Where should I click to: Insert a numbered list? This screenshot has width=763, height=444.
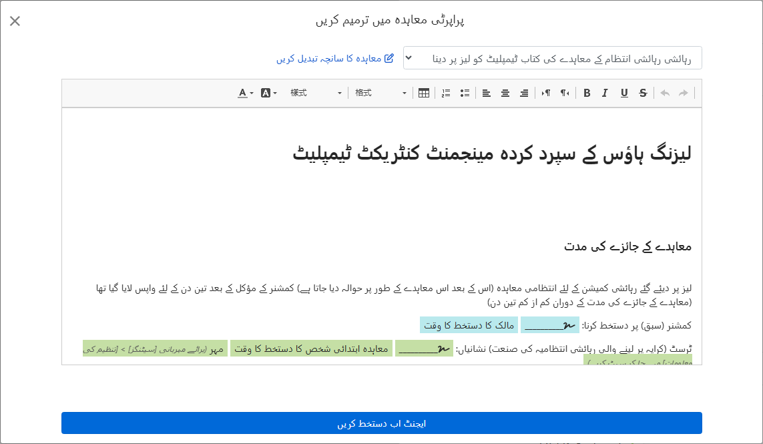pos(446,93)
